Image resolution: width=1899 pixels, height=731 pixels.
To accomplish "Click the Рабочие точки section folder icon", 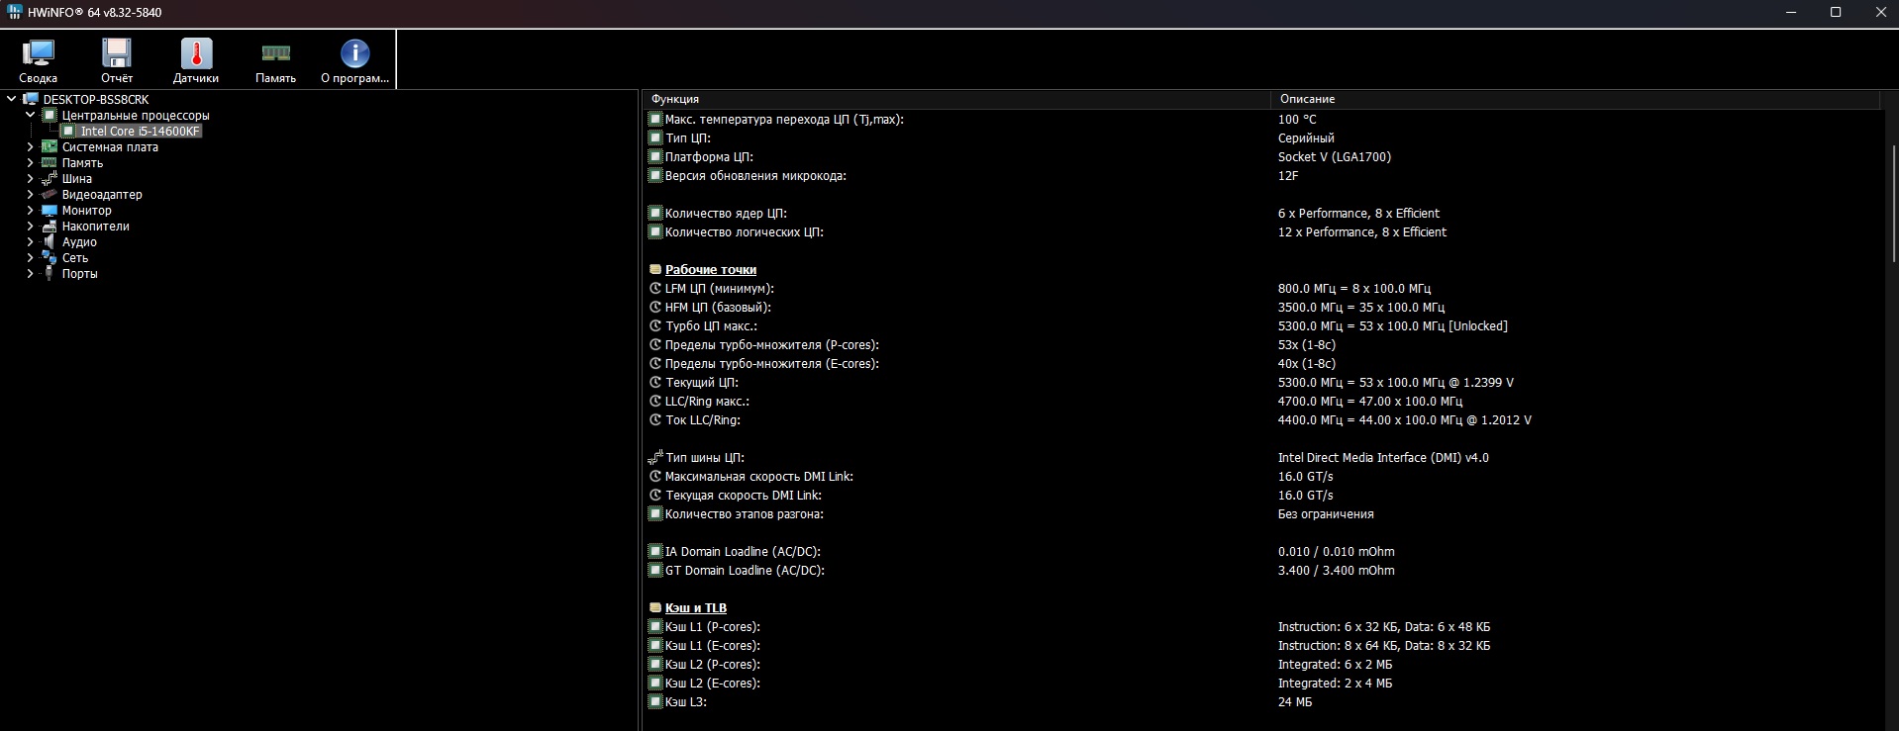I will pos(655,269).
